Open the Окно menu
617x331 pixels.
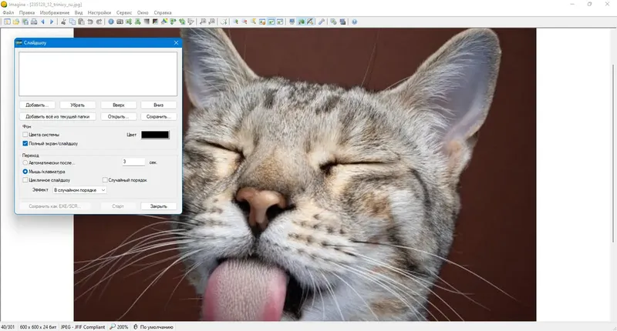click(x=143, y=12)
